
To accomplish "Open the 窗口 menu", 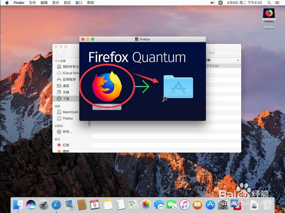I will click(79, 3).
